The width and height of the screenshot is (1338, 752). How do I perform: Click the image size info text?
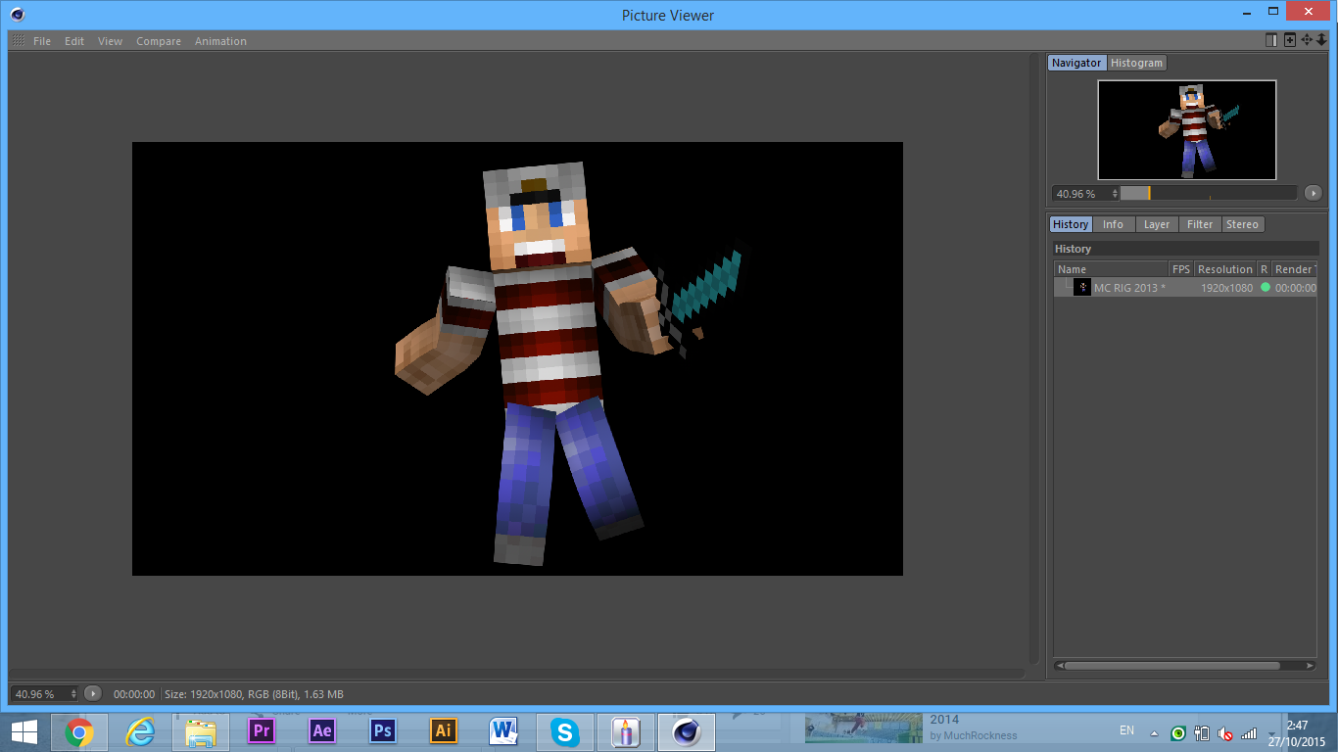click(x=254, y=694)
